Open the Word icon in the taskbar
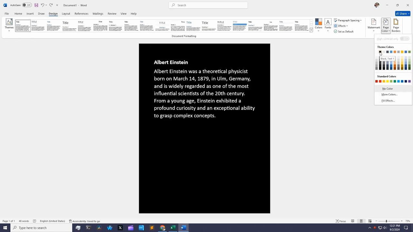Image resolution: width=413 pixels, height=232 pixels. (x=183, y=228)
